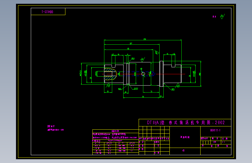252x163 pixels.
Task: Click the part name text in title block center
Action: (x=185, y=137)
